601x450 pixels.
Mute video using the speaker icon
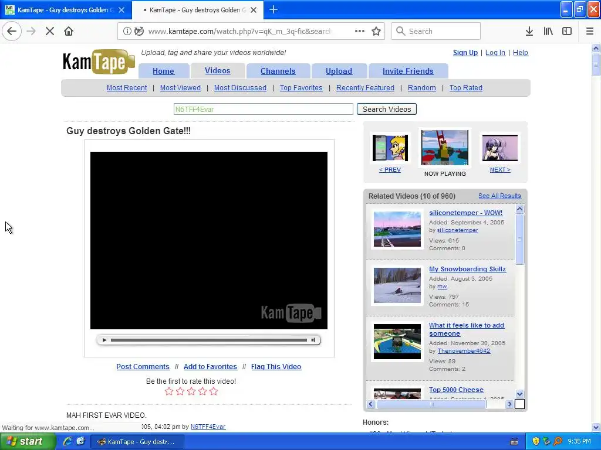click(x=313, y=340)
